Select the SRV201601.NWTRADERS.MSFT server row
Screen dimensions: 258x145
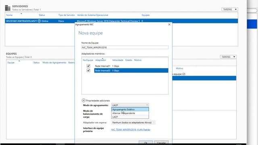pyautogui.click(x=121, y=21)
